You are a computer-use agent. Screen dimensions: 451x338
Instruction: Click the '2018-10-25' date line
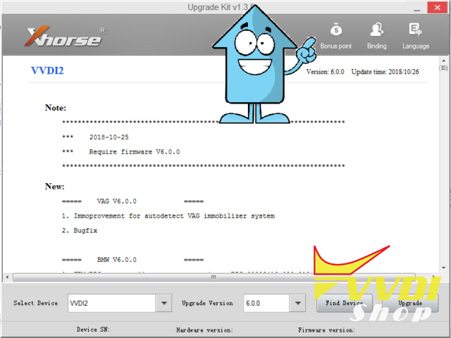click(x=109, y=137)
